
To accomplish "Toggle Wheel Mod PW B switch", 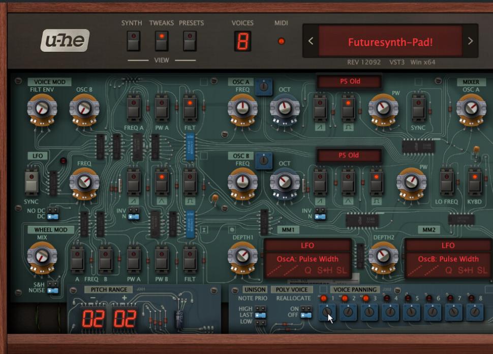I will point(162,259).
